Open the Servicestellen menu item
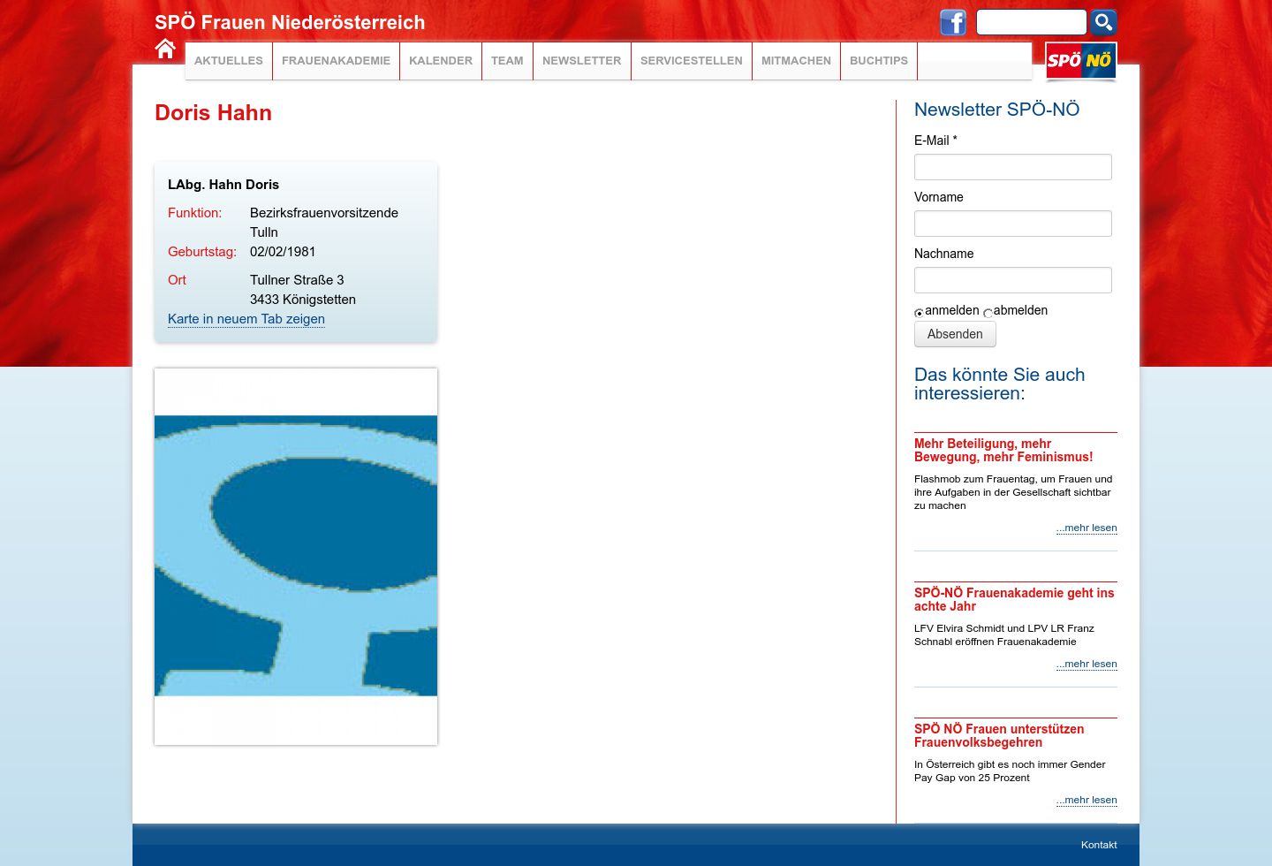This screenshot has height=866, width=1272. pyautogui.click(x=692, y=61)
